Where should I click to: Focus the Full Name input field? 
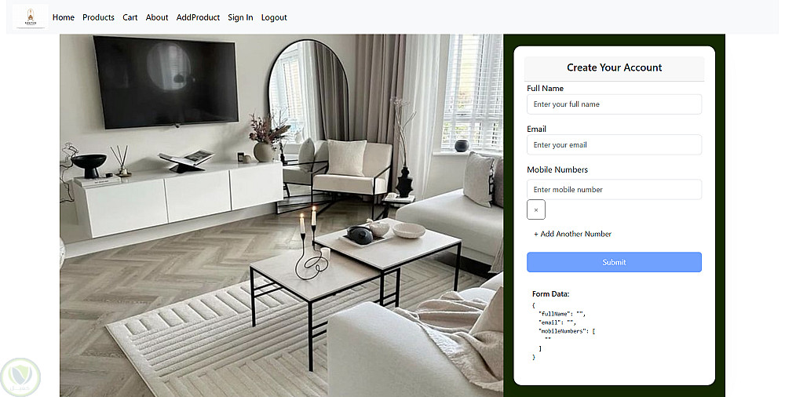(614, 104)
